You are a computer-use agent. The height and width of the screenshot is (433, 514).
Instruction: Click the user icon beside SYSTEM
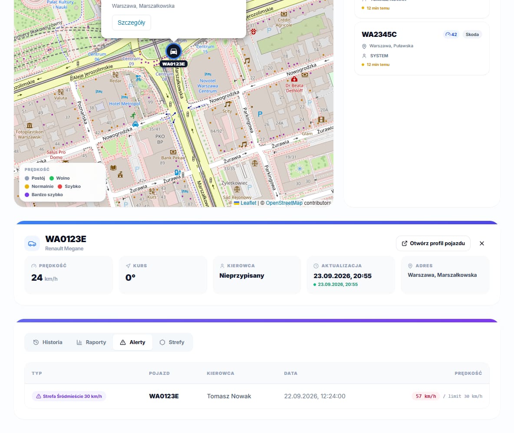[364, 56]
